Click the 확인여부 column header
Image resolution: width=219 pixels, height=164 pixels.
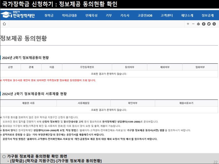133,103
